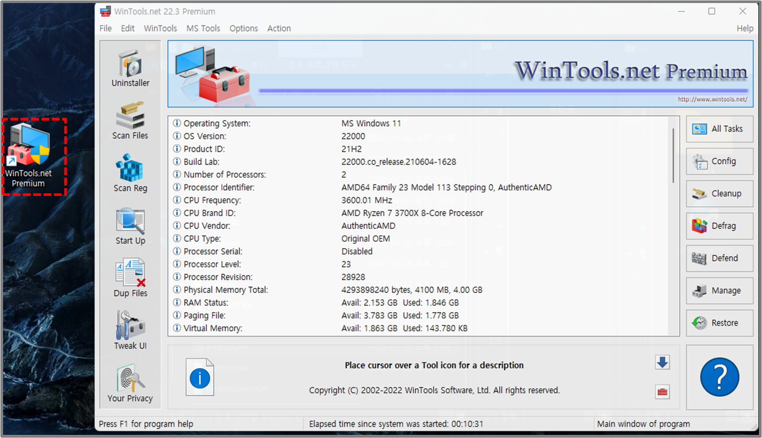Click the WinTools.net Premium banner image
Image resolution: width=762 pixels, height=438 pixels.
(x=460, y=74)
